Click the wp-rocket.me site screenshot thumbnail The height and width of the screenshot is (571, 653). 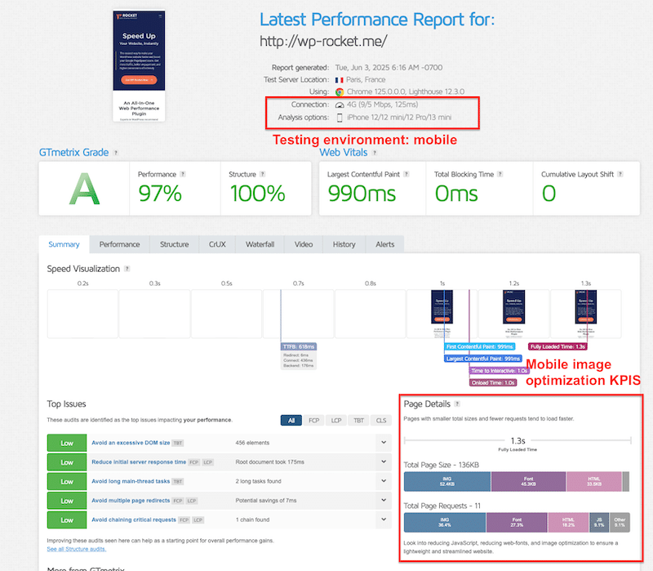point(139,66)
